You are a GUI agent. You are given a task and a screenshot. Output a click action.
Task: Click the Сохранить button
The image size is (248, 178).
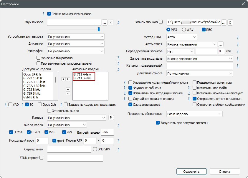click(x=191, y=172)
